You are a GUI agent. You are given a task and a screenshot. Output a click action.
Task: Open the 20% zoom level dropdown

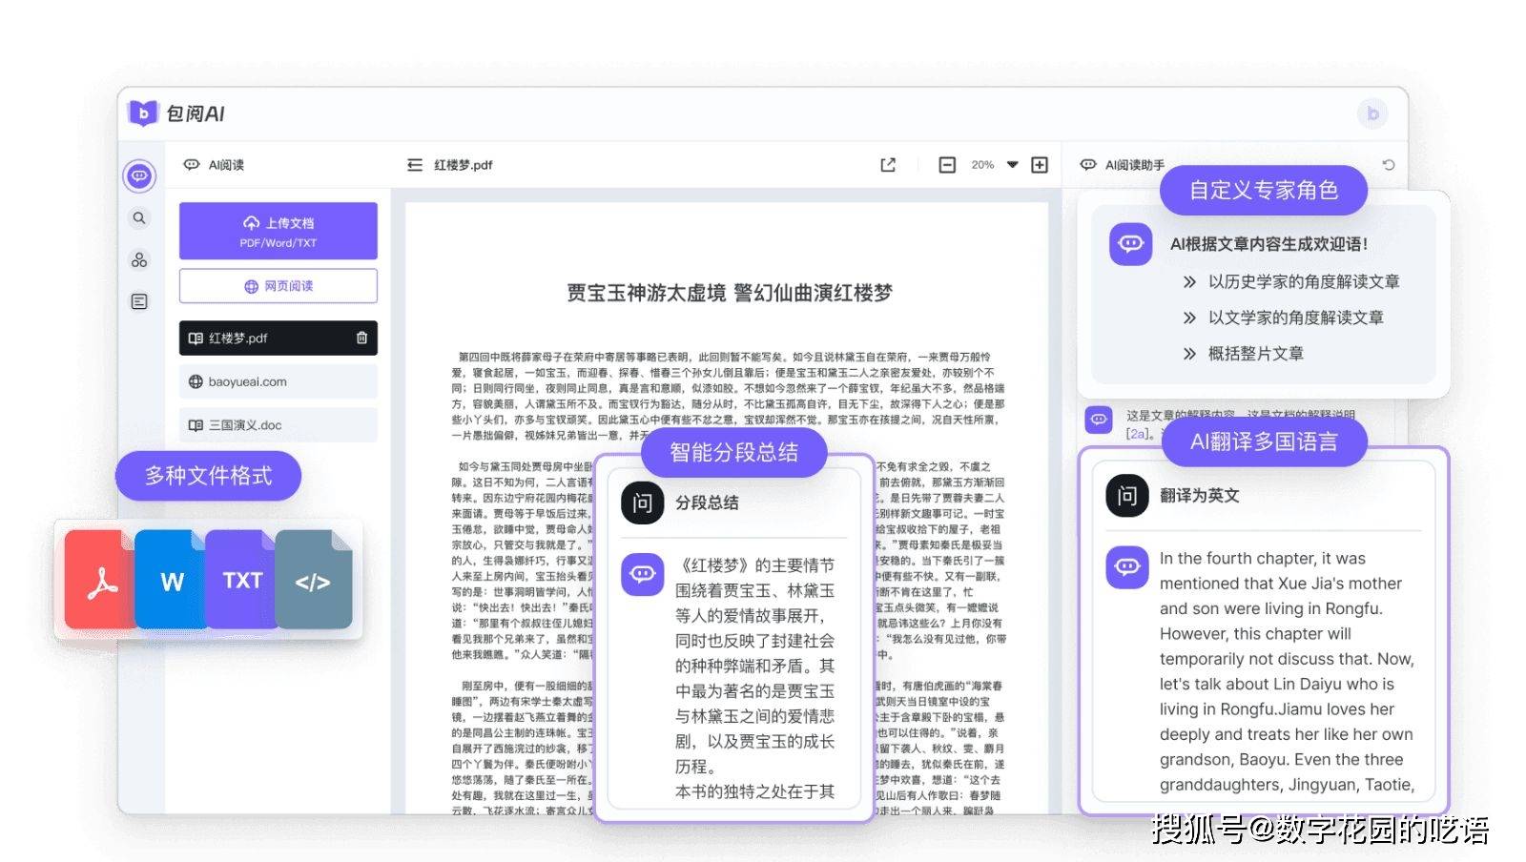[1012, 165]
